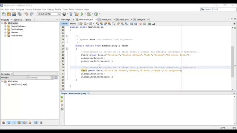Toggle Show Inherited Members filter in Navigator
This screenshot has height=133, width=237.
3,123
